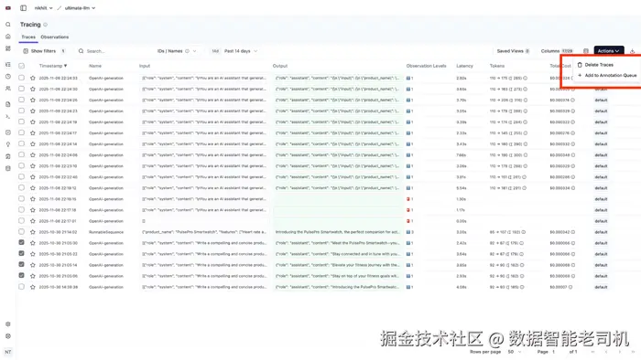The height and width of the screenshot is (360, 641).
Task: Click the default tag in the 22:24:26 row
Action: 601,100
